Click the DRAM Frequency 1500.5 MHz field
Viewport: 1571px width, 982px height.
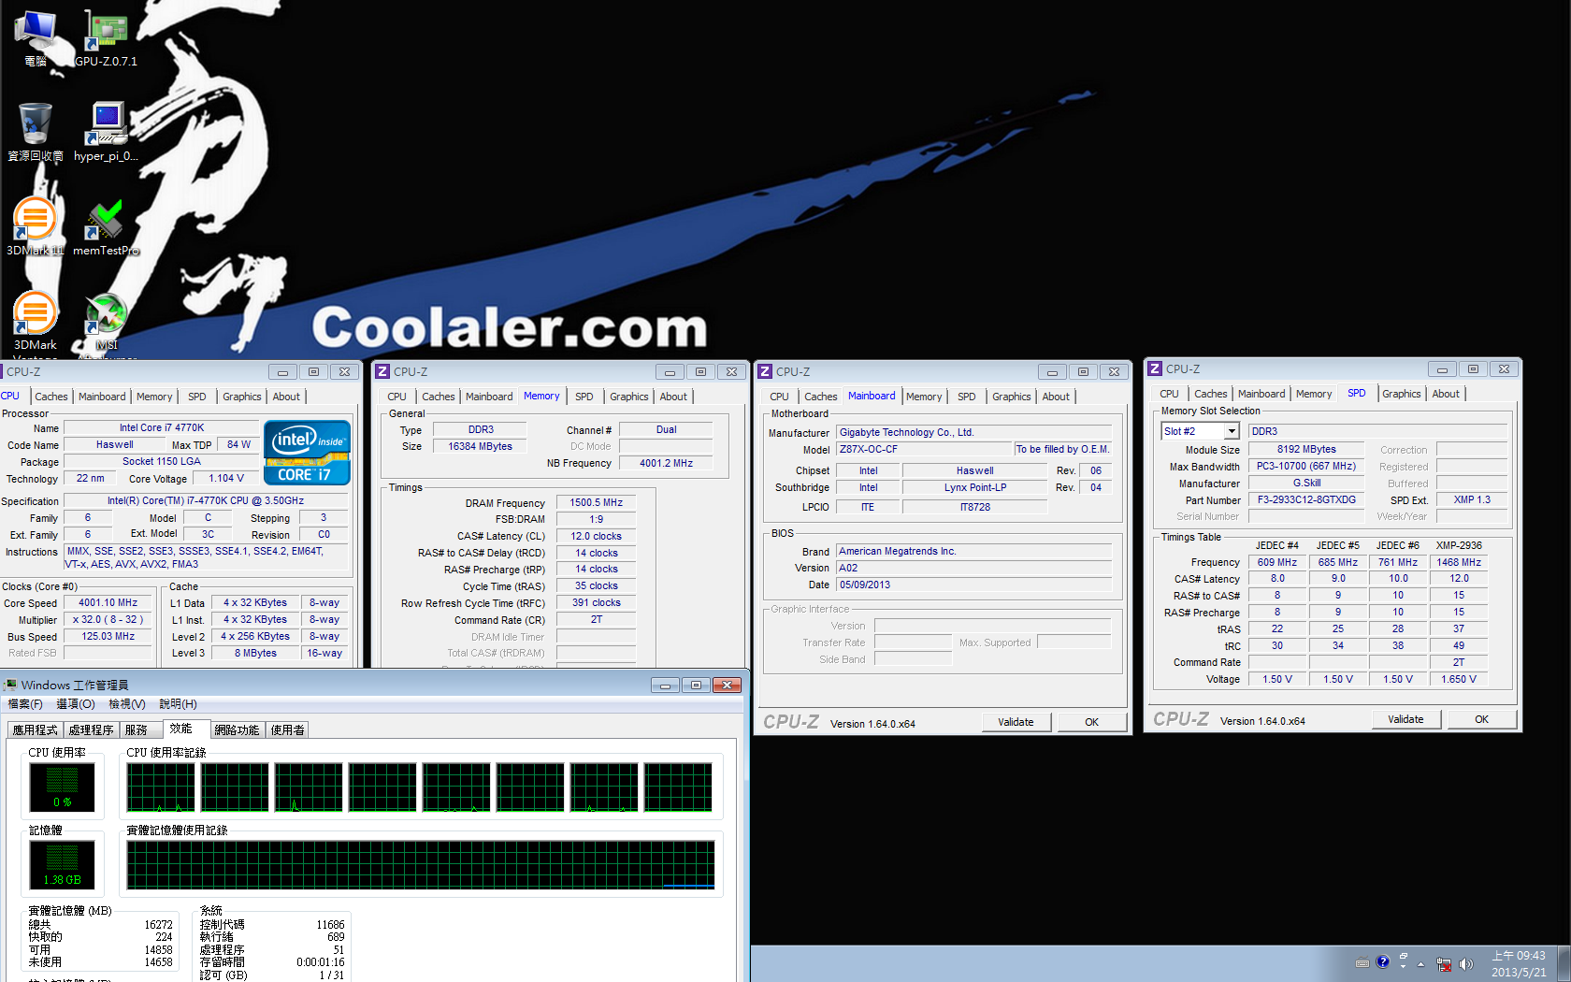coord(597,502)
